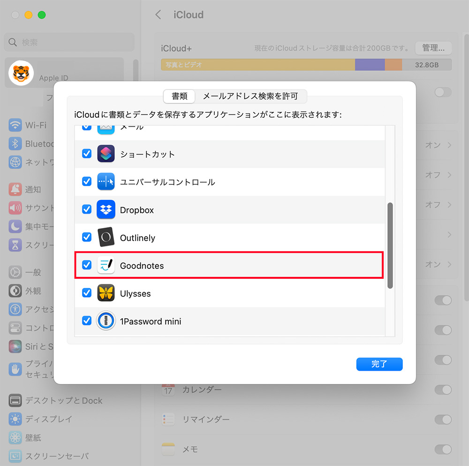The height and width of the screenshot is (466, 469).
Task: Click the Outlinely app icon
Action: [106, 237]
